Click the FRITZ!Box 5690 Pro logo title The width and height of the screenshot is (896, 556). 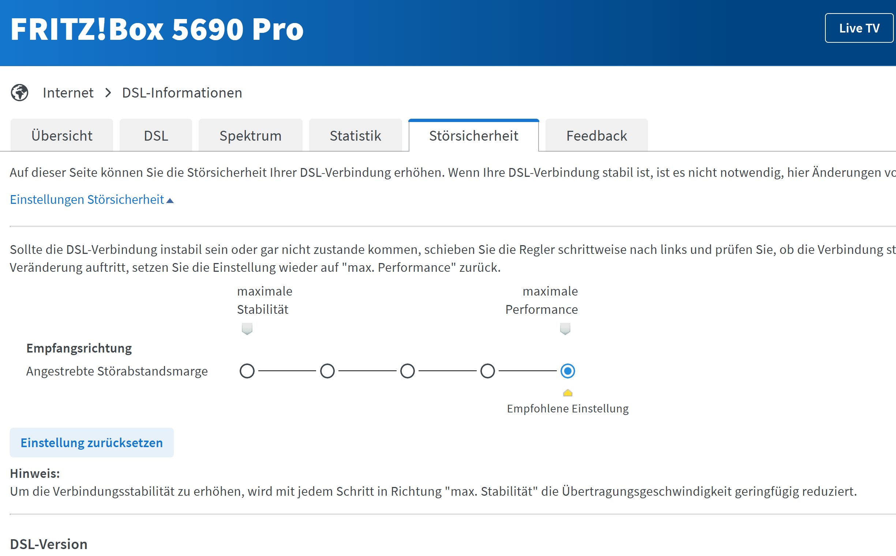click(x=157, y=30)
